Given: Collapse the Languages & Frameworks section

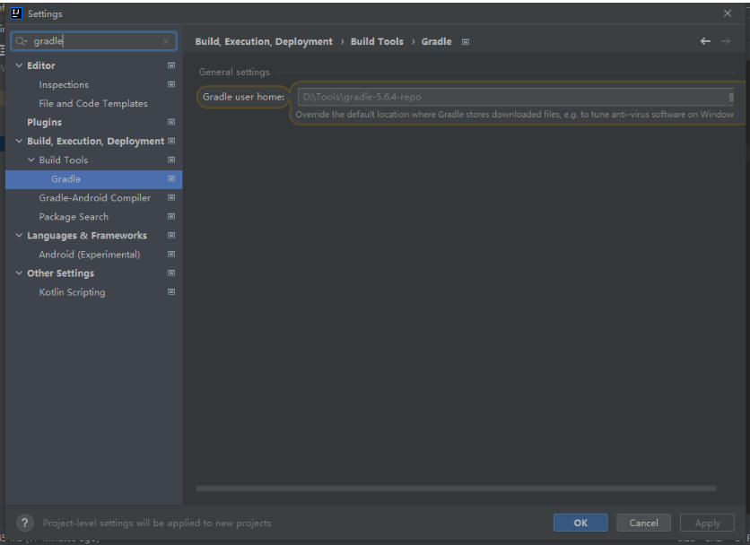Looking at the screenshot, I should [19, 236].
